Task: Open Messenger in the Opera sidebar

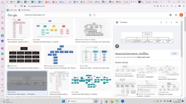Action: (2, 48)
